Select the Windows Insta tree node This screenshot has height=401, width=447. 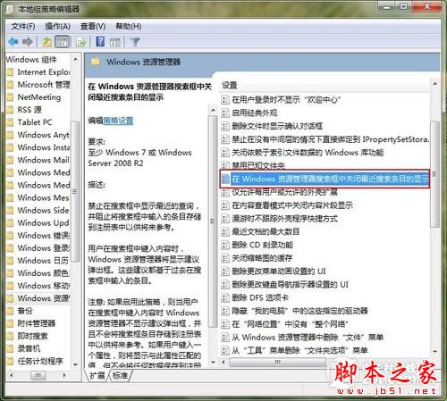(44, 147)
